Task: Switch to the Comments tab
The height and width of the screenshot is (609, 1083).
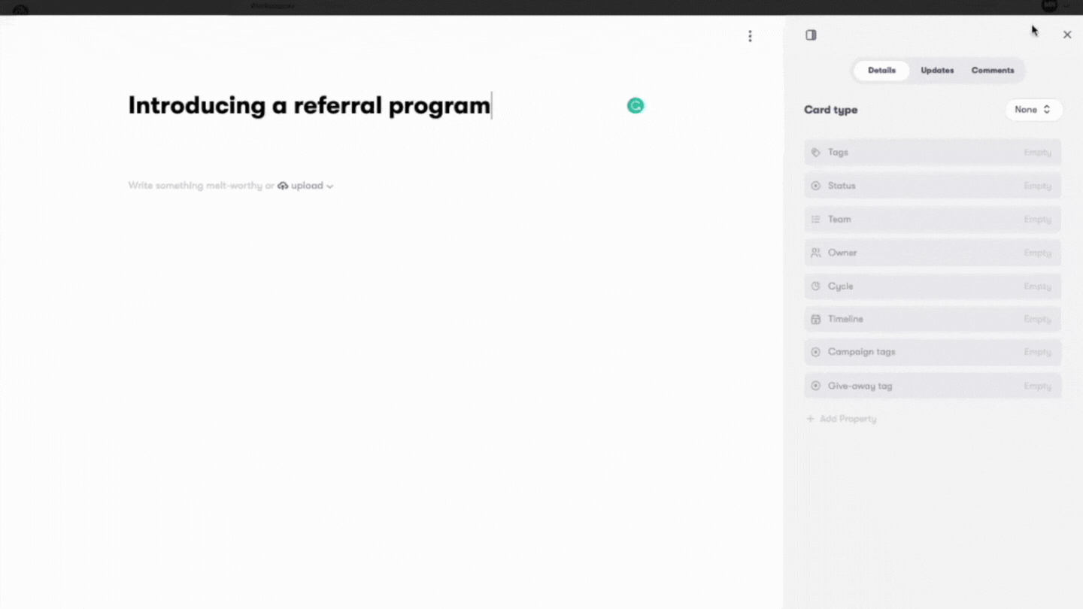Action: point(993,71)
